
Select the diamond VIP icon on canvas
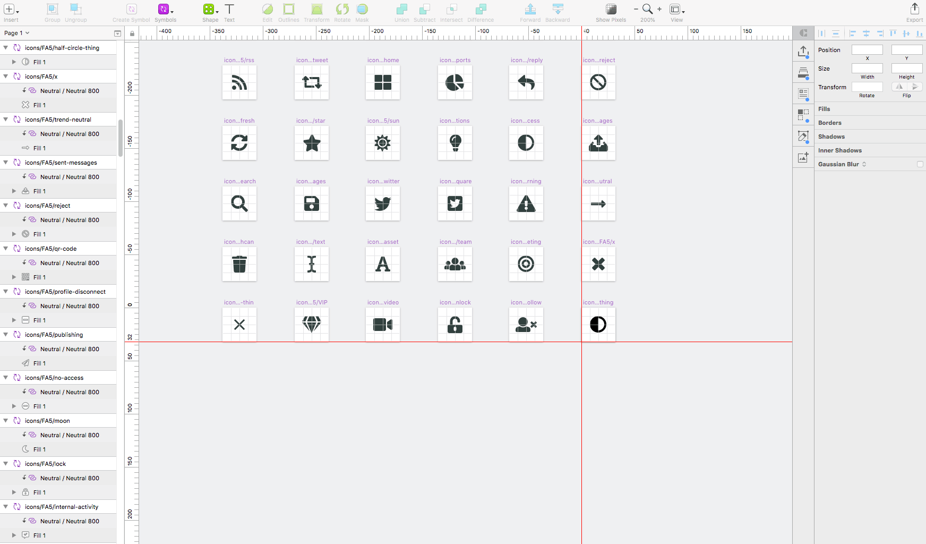pyautogui.click(x=312, y=325)
